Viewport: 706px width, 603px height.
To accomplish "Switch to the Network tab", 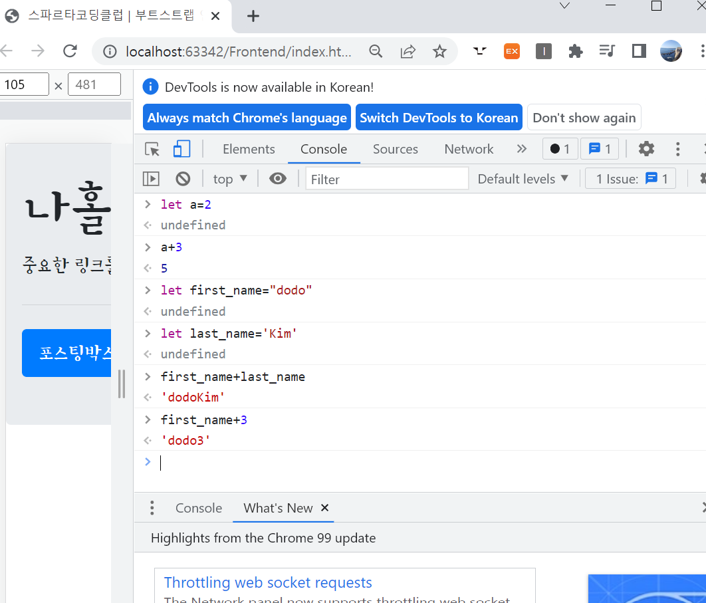I will click(x=469, y=149).
